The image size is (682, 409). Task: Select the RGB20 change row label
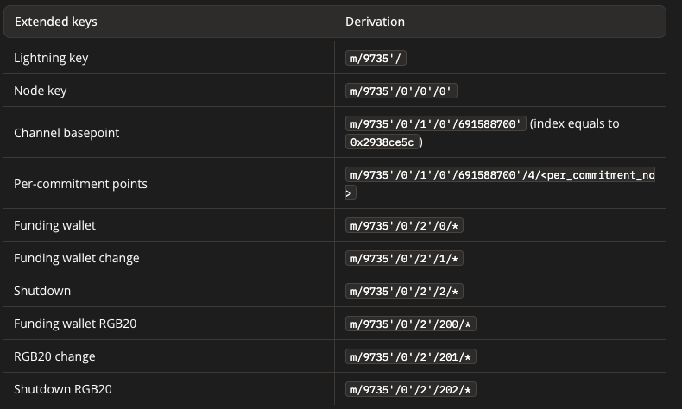[x=54, y=356]
